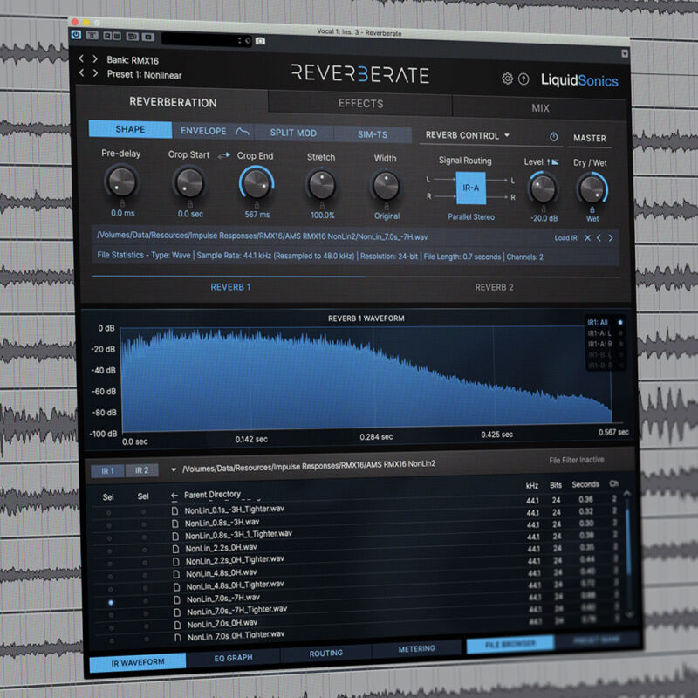This screenshot has width=698, height=698.
Task: Click the IR-A signal routing block
Action: click(x=470, y=188)
